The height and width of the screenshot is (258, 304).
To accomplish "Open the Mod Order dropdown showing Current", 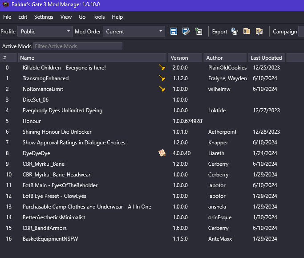I will click(134, 31).
